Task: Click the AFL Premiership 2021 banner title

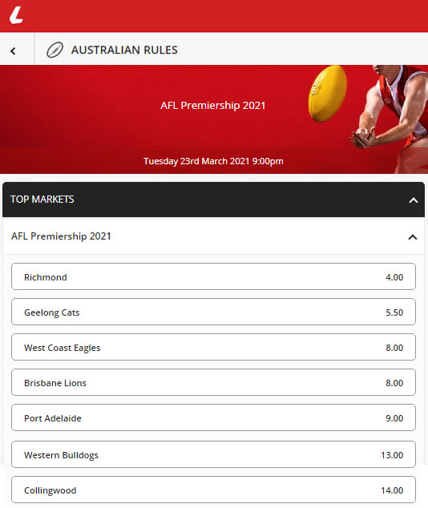Action: [213, 105]
